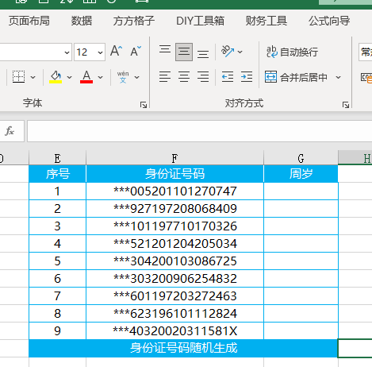Select cell ***623196101112824
372x367 pixels.
point(174,314)
